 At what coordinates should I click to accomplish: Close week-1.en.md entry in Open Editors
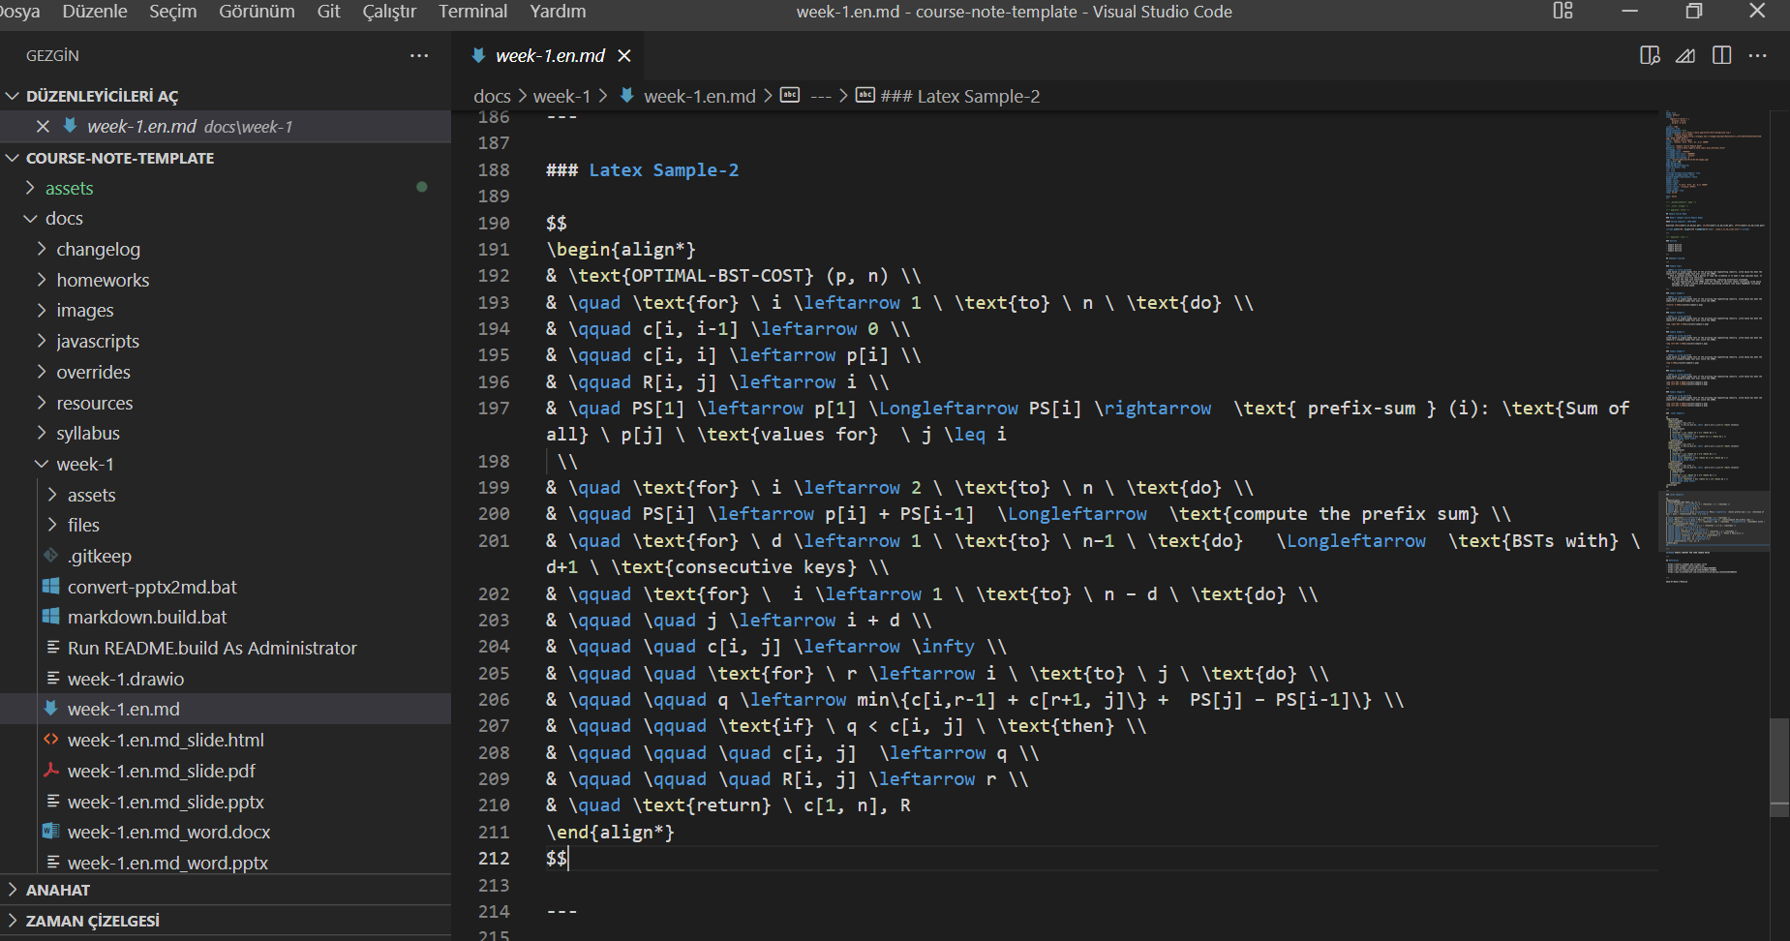43,126
